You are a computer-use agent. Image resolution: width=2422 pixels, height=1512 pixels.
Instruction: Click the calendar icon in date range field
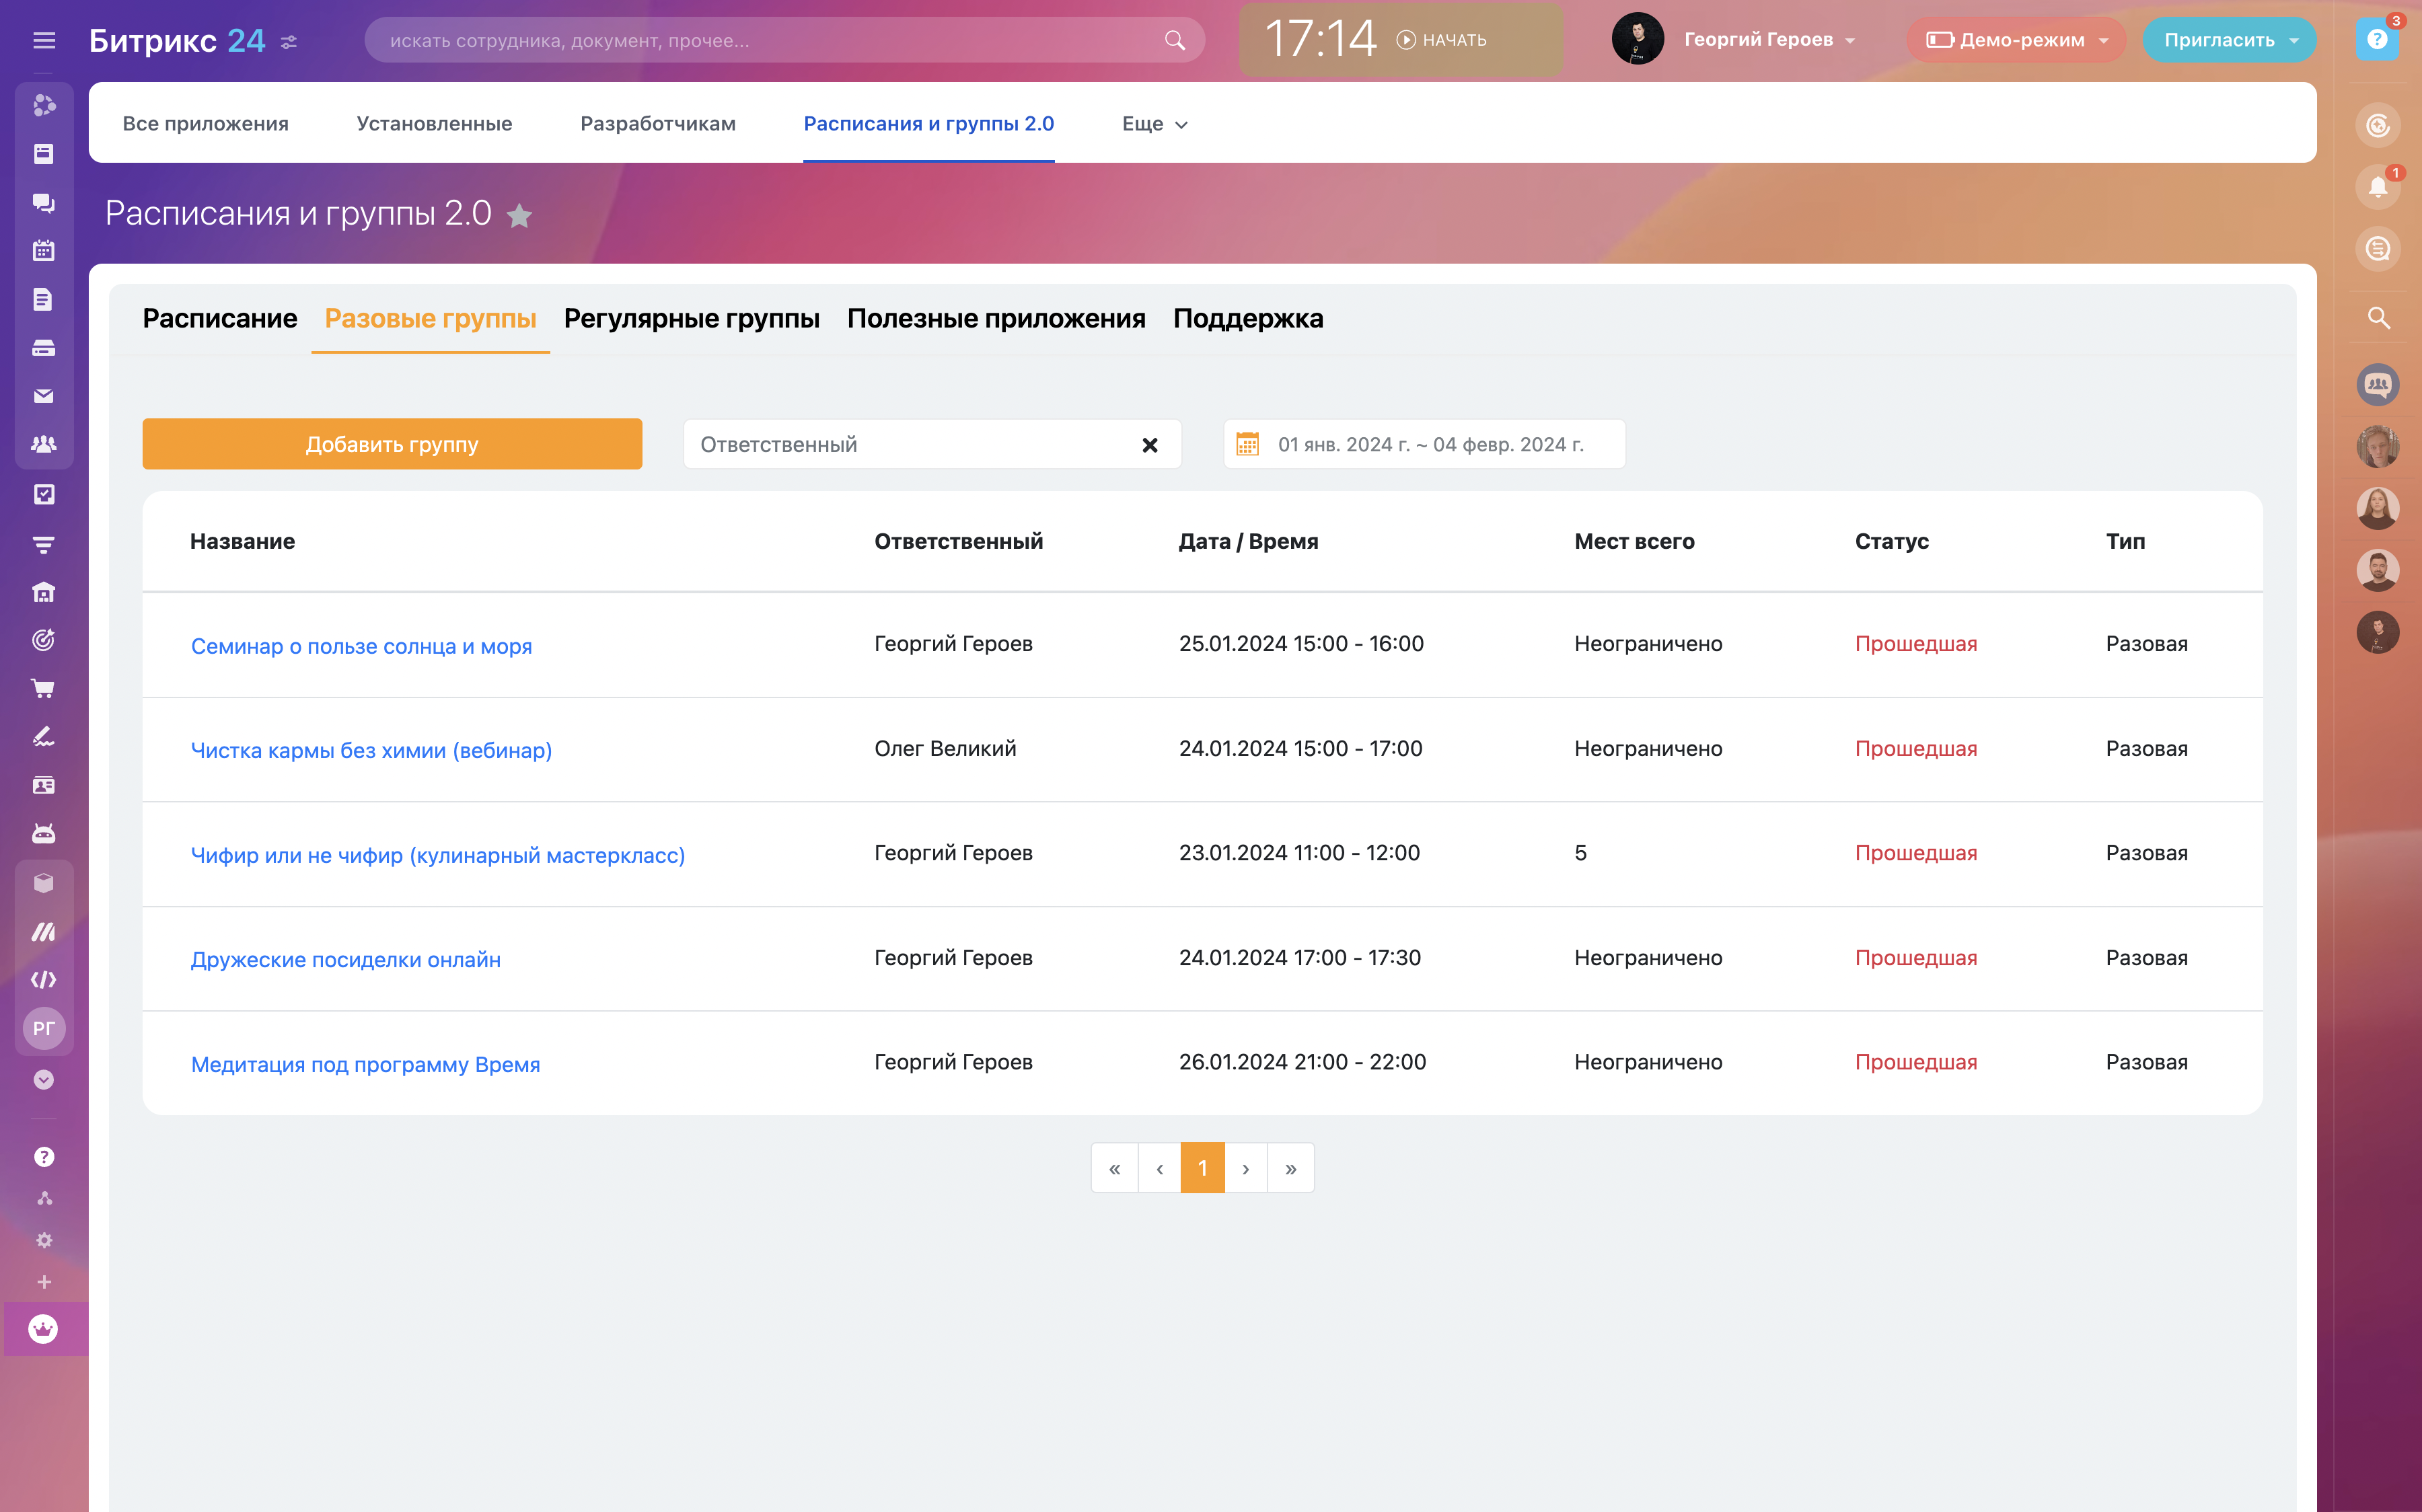[1247, 444]
